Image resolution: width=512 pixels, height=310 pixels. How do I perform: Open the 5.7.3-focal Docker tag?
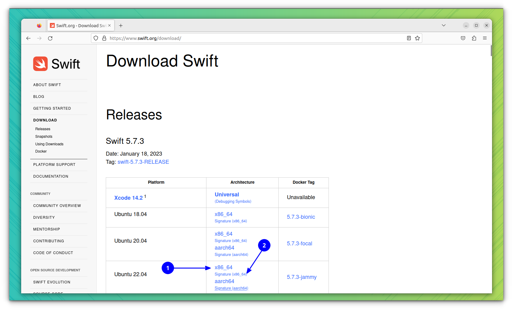(x=299, y=244)
